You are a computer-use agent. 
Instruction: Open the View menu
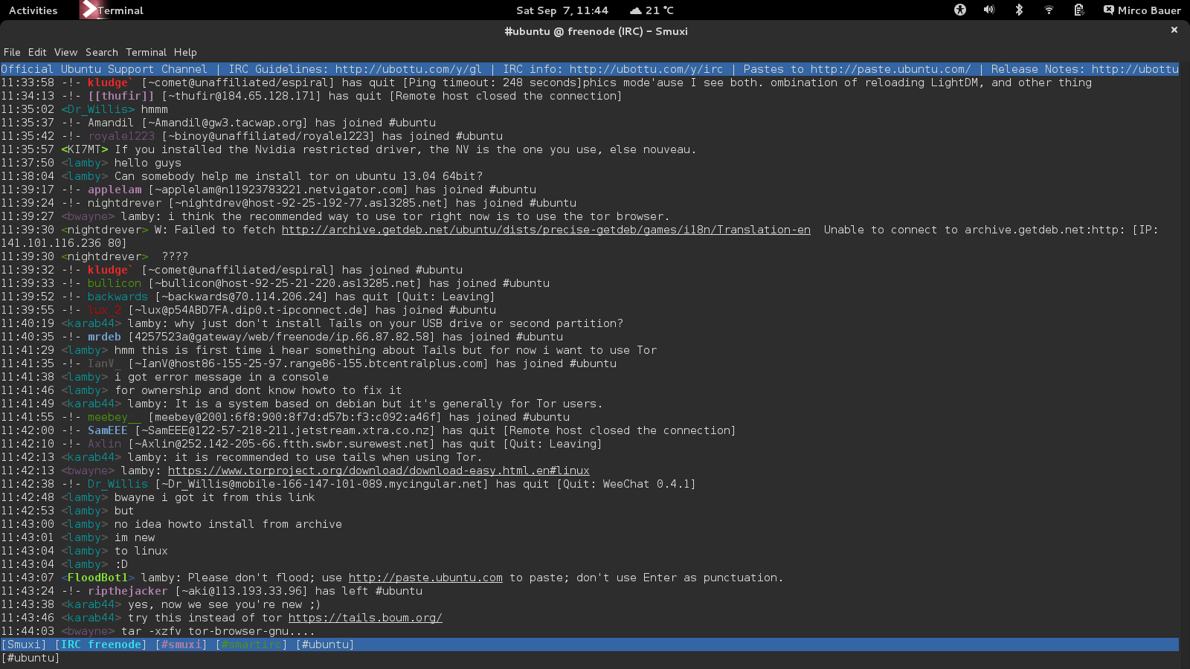tap(65, 52)
